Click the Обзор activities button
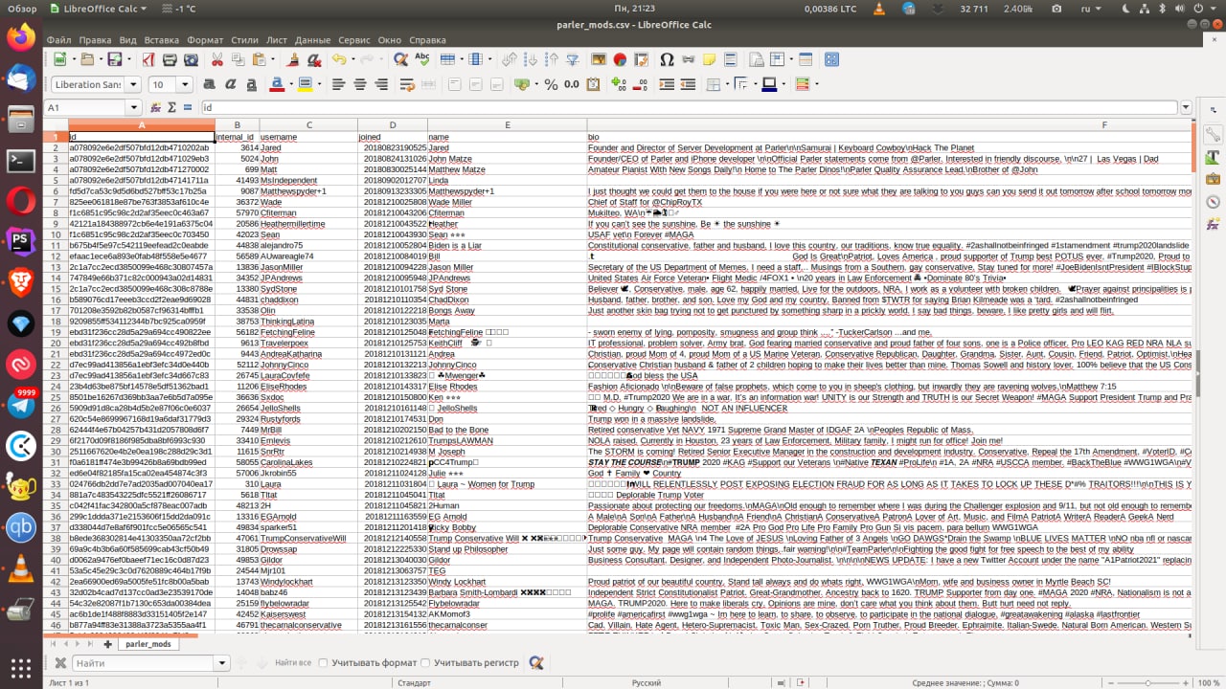Viewport: 1226px width, 689px height. (21, 9)
